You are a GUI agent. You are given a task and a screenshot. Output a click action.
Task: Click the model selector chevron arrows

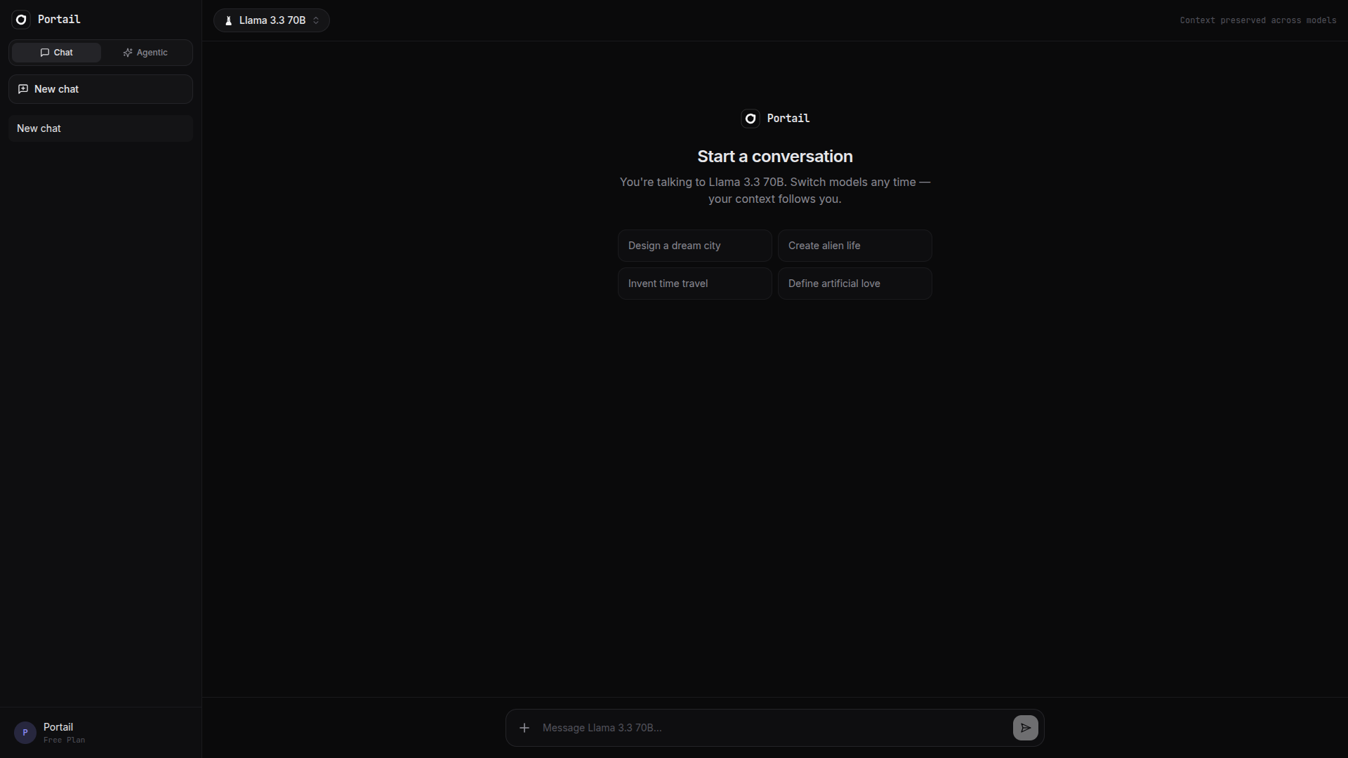coord(316,20)
